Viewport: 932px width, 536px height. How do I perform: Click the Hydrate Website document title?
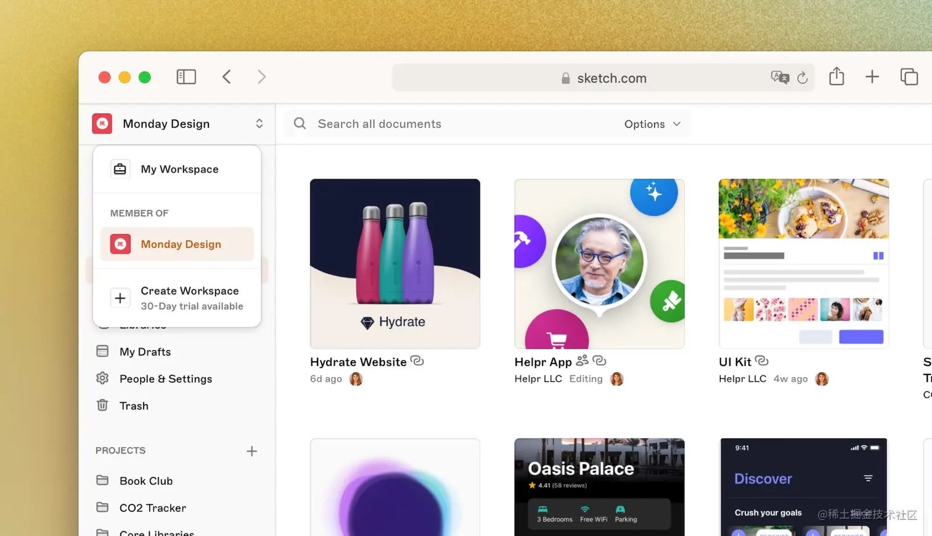pos(358,362)
